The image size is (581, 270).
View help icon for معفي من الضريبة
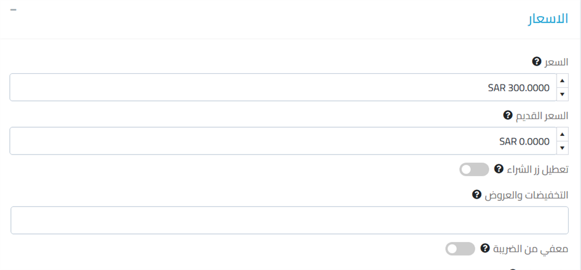pyautogui.click(x=485, y=249)
